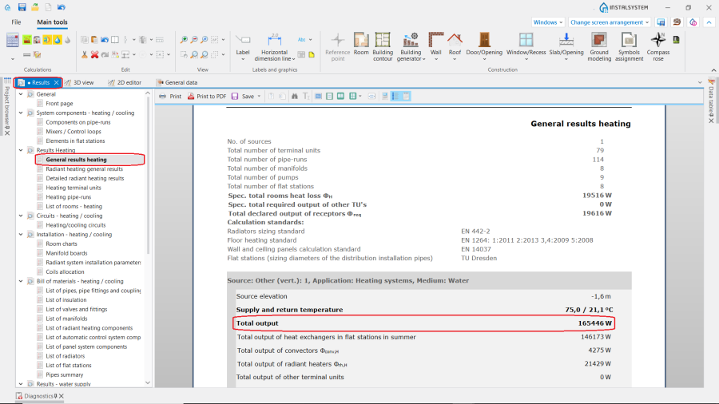The image size is (719, 404).
Task: Click the zoom in magnifier icon
Action: pyautogui.click(x=184, y=40)
